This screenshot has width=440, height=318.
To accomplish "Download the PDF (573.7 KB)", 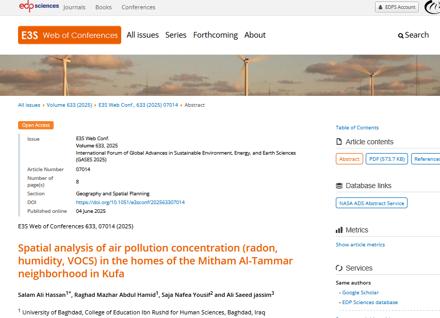I will [x=387, y=159].
